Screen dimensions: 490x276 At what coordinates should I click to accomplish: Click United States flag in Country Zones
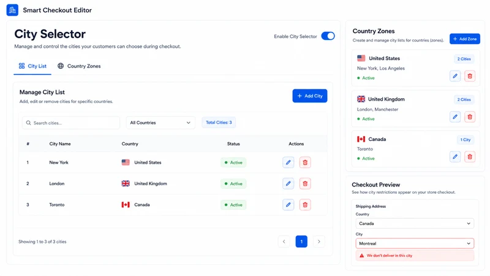(361, 58)
